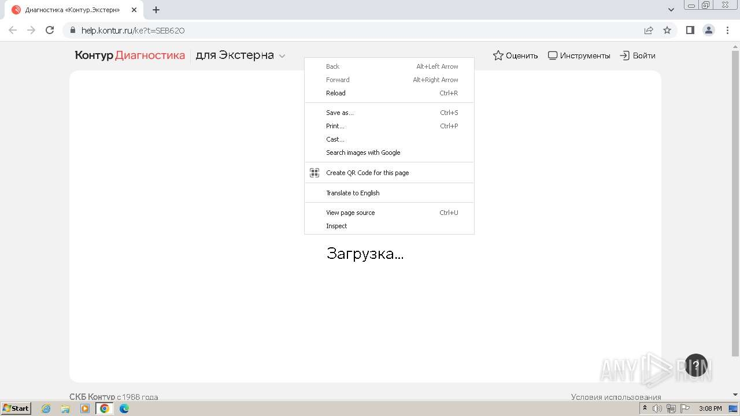The image size is (740, 416).
Task: Reload the page with toolbar reload icon
Action: pos(50,30)
